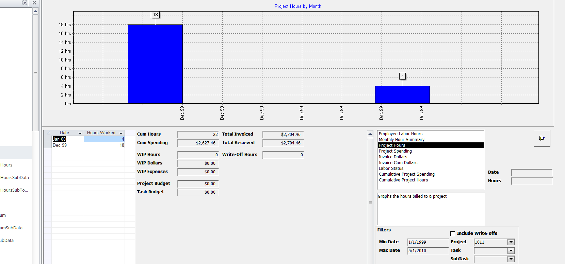The height and width of the screenshot is (264, 565).
Task: Select the Project Hours list entry
Action: (431, 145)
